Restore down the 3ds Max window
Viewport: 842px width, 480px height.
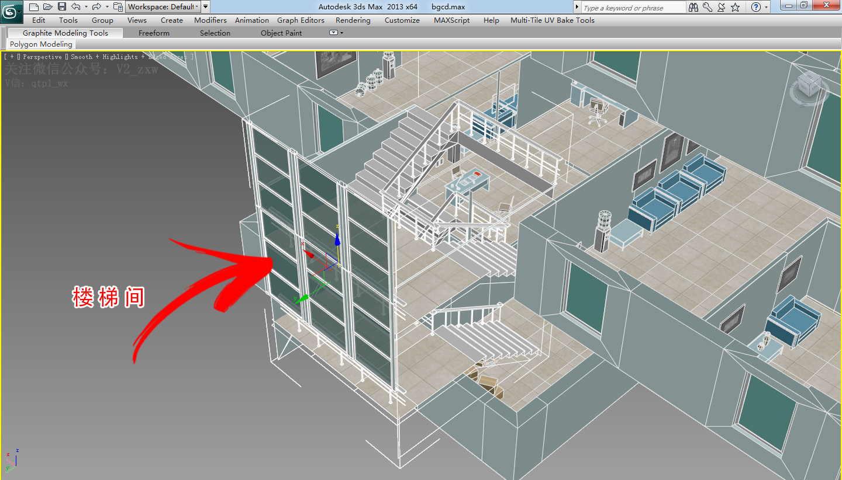pyautogui.click(x=804, y=5)
